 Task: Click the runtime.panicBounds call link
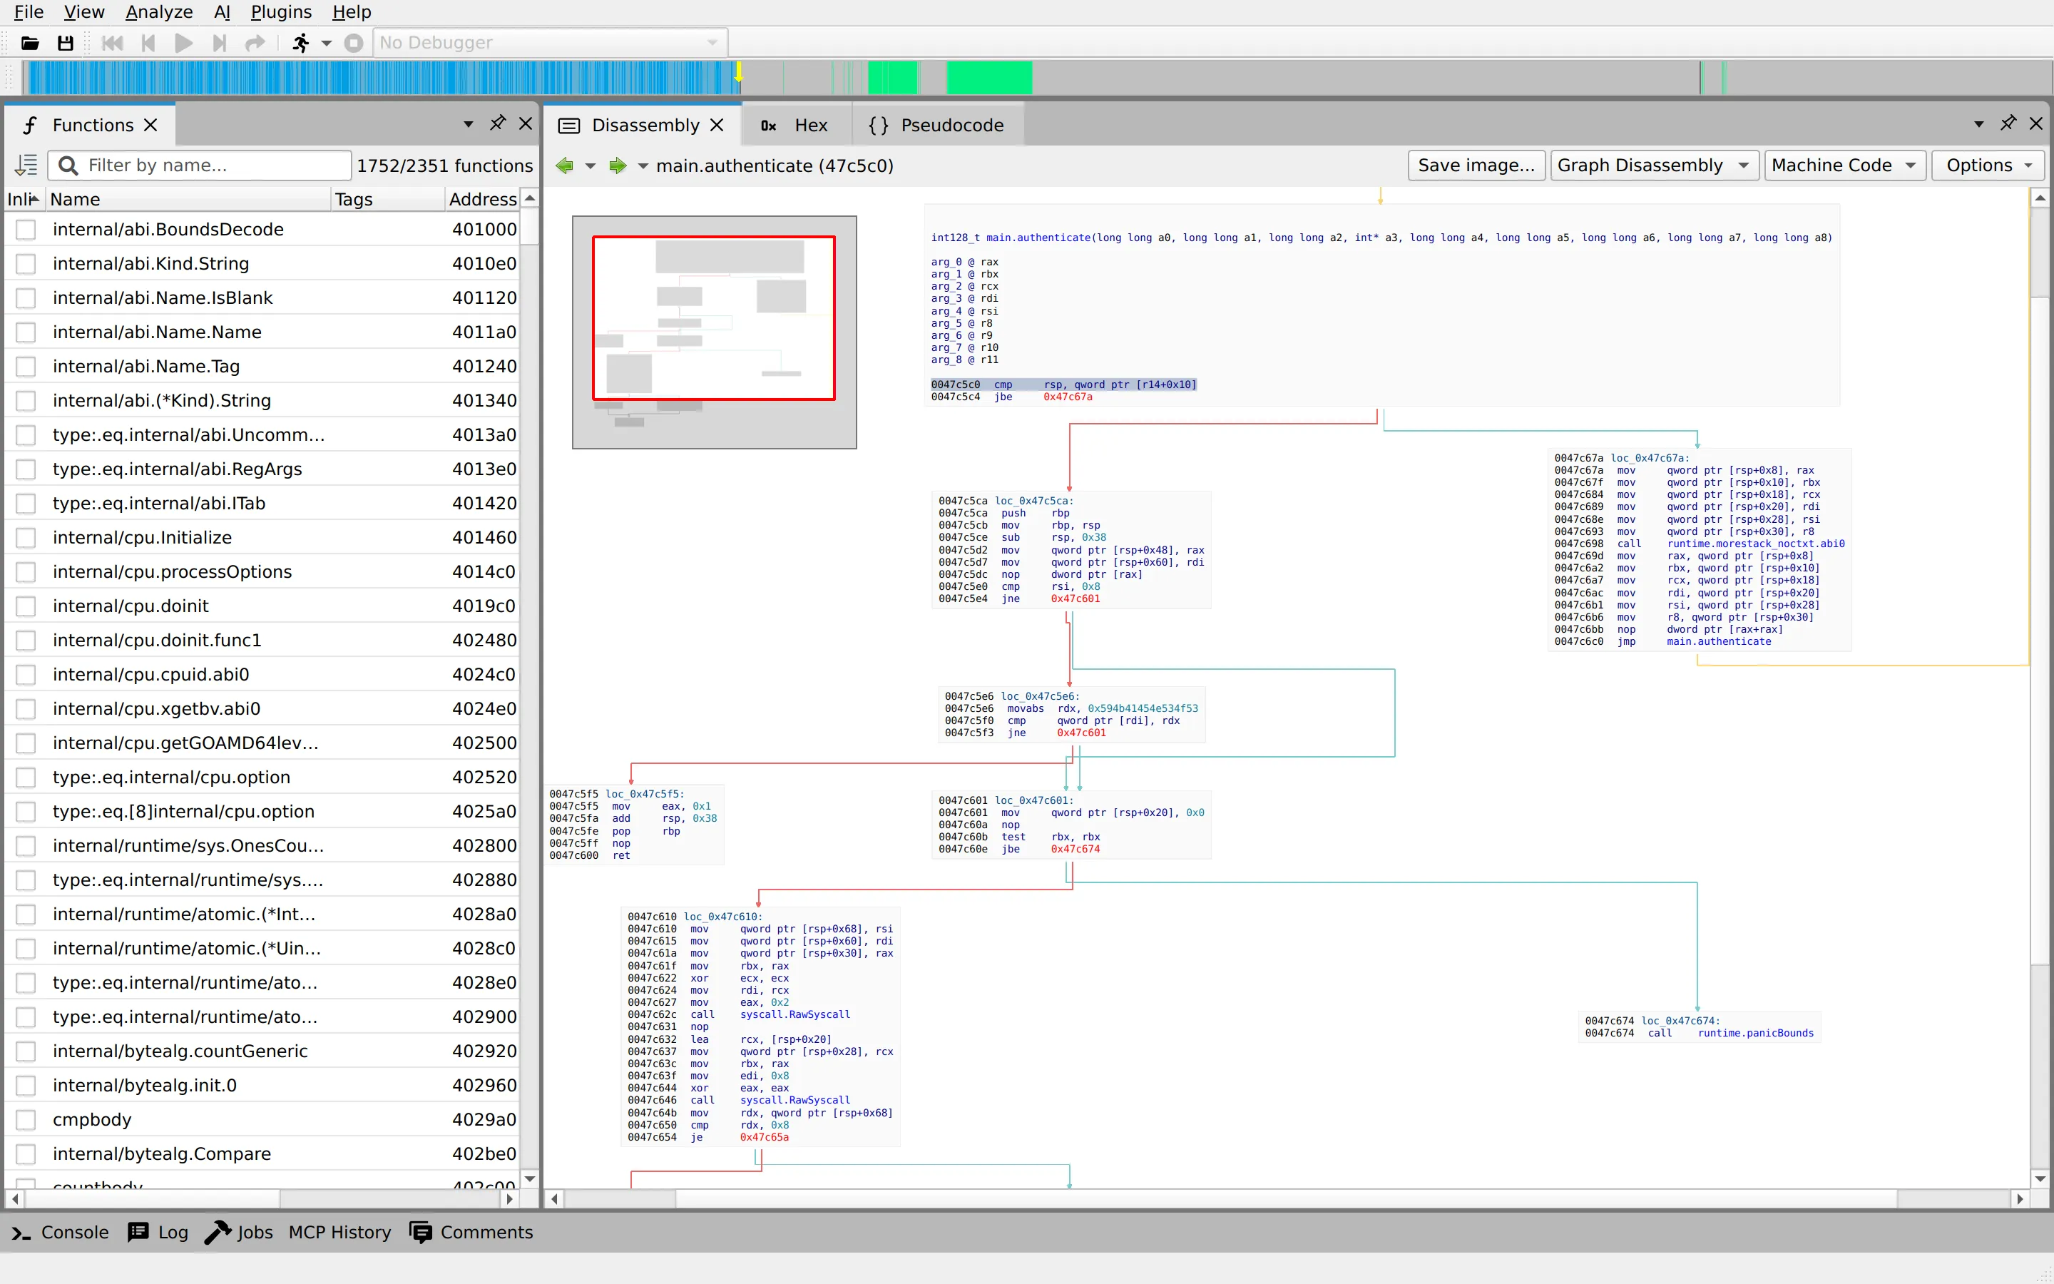coord(1755,1033)
